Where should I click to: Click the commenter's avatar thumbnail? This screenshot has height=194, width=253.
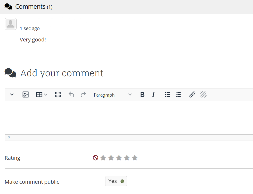click(11, 24)
